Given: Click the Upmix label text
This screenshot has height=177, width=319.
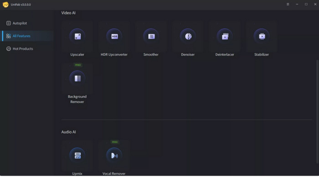Looking at the screenshot, I should coord(77,173).
